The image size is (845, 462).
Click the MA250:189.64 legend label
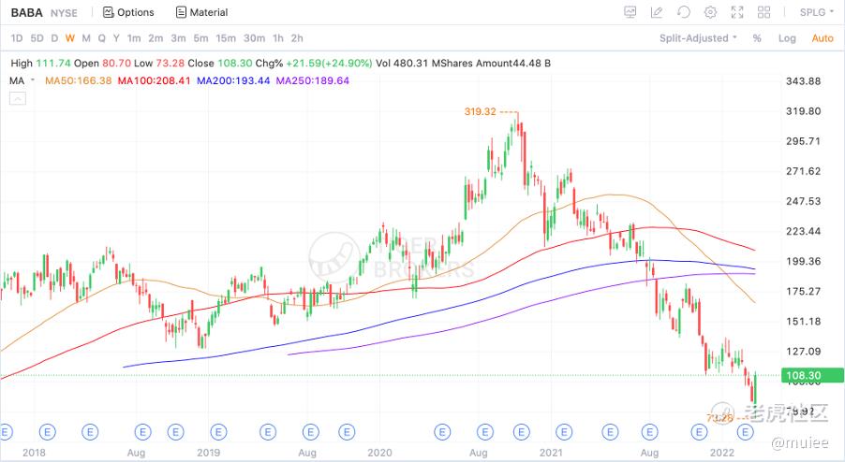pyautogui.click(x=313, y=80)
